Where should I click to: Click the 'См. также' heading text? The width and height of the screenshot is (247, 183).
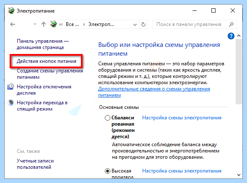pyautogui.click(x=29, y=151)
